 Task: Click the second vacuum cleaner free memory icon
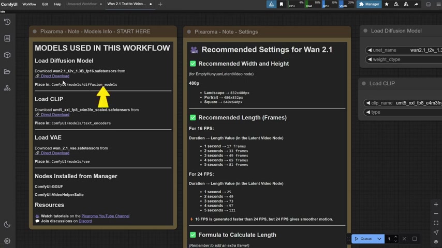[406, 4]
